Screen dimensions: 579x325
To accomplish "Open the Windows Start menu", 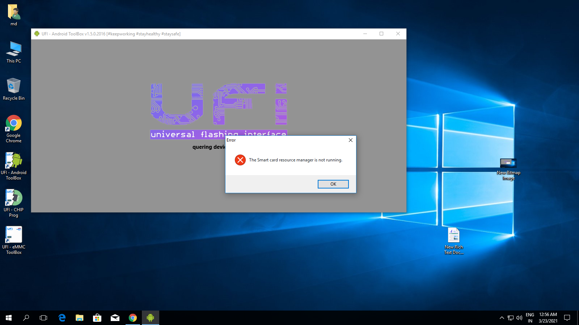I will (x=9, y=318).
